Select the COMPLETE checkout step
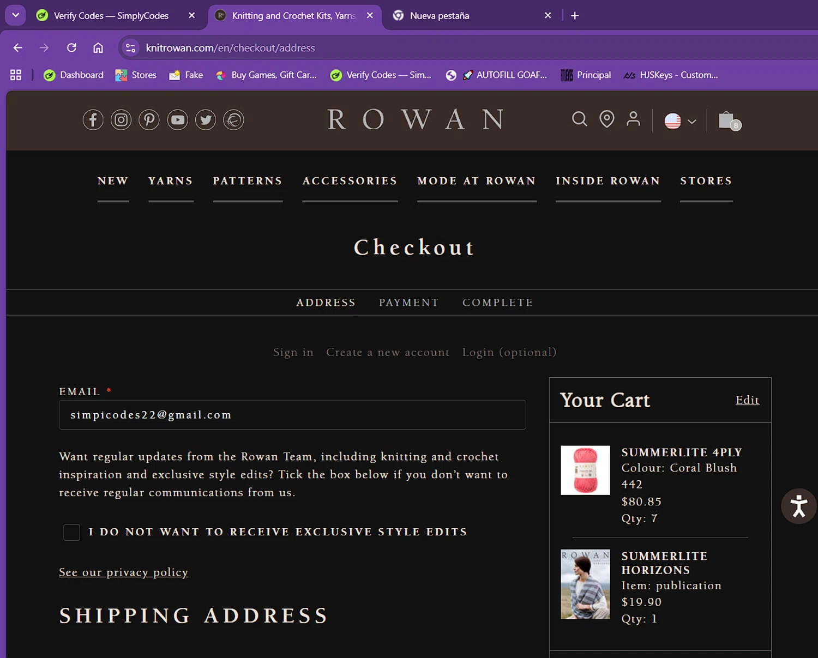The width and height of the screenshot is (818, 658). point(498,303)
